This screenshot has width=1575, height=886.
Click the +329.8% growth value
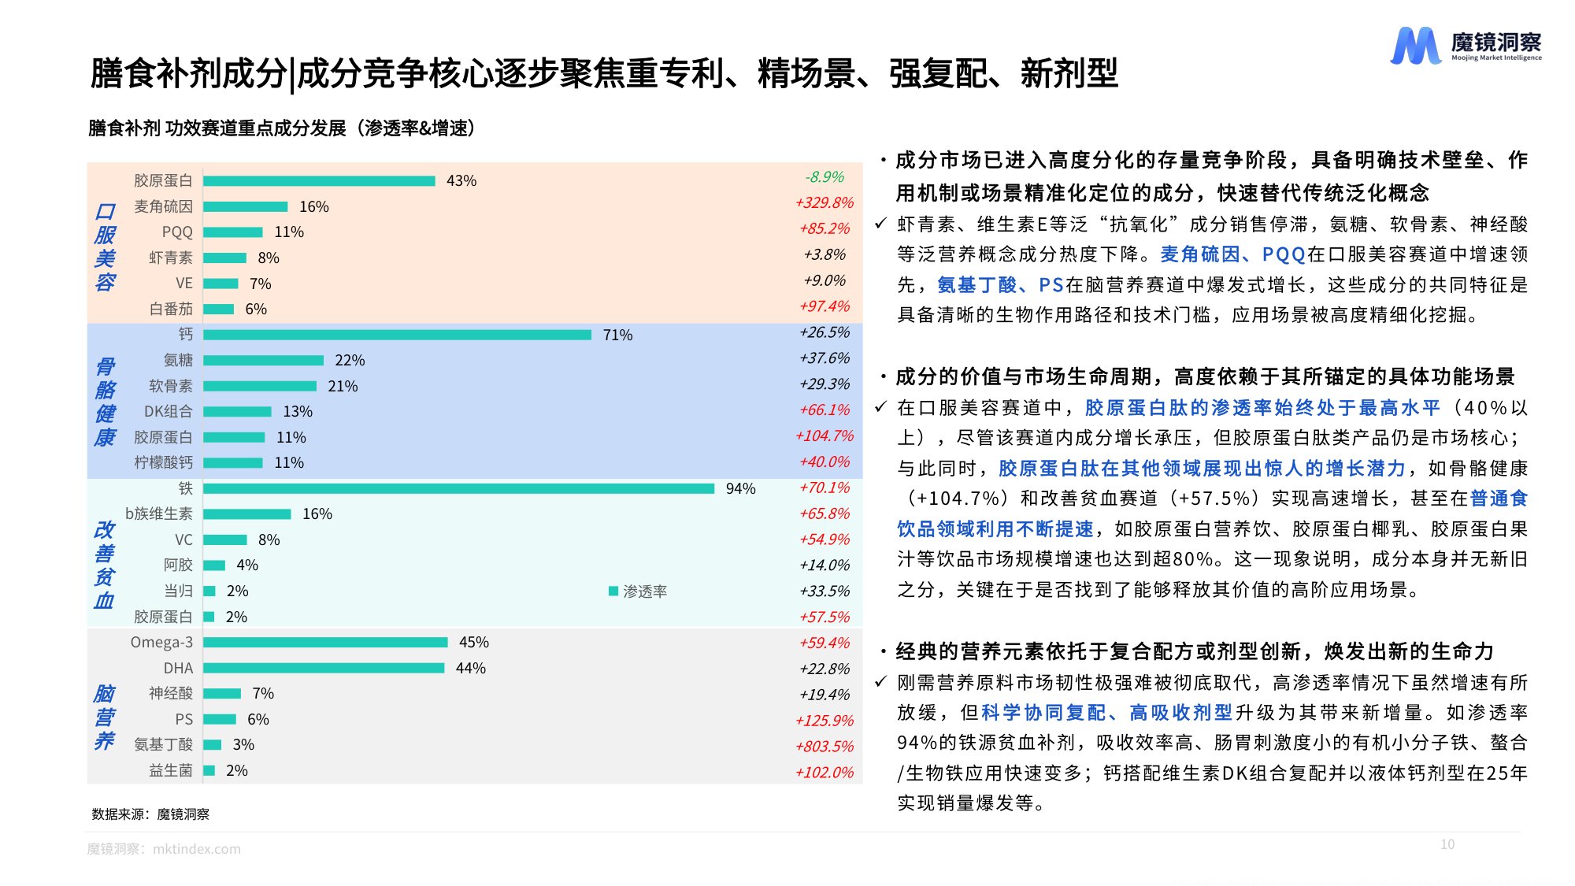point(825,202)
